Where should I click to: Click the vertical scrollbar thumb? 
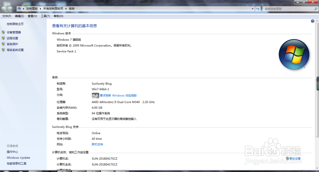[x=317, y=80]
